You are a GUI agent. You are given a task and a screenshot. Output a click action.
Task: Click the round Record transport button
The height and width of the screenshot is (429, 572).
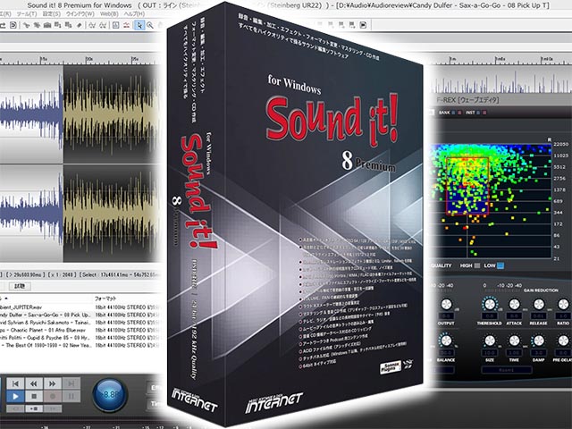tap(53, 396)
